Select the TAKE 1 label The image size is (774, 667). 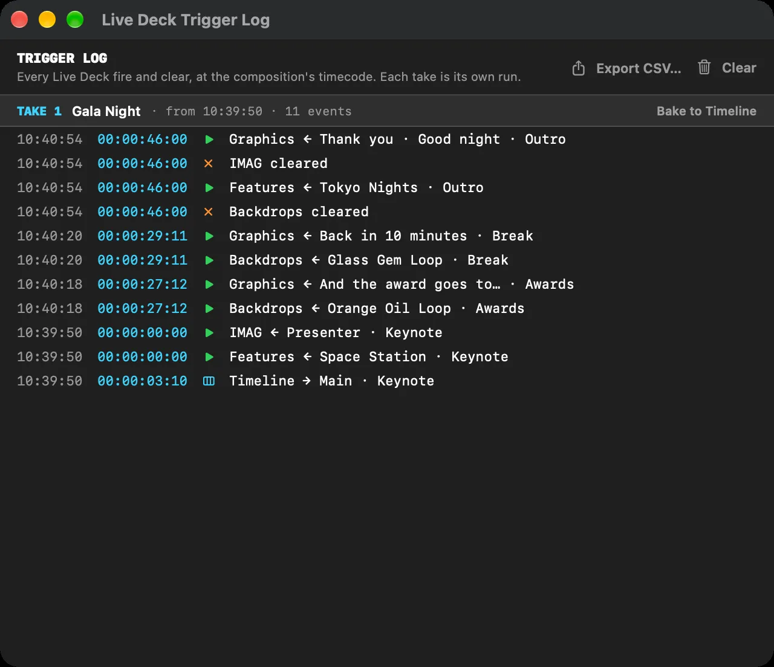click(x=39, y=111)
